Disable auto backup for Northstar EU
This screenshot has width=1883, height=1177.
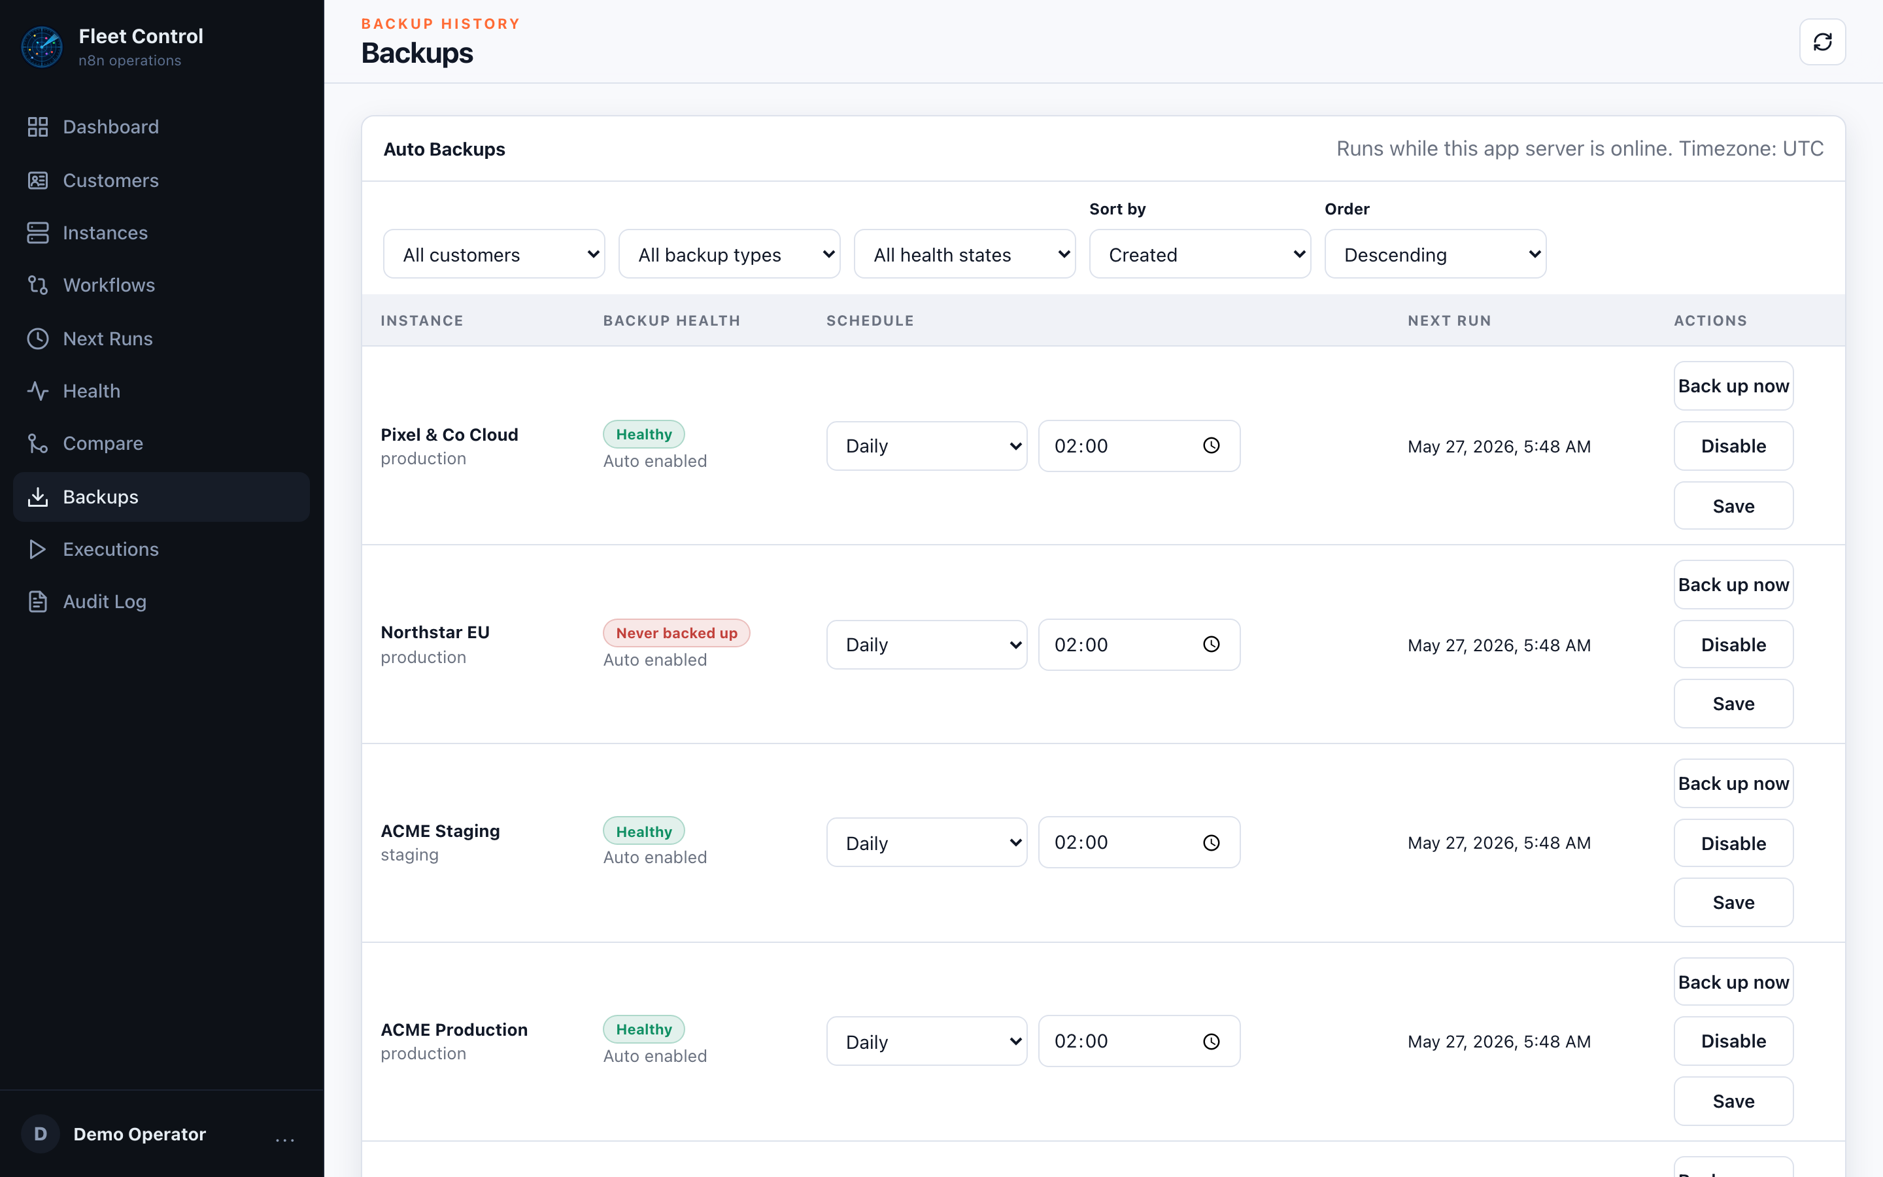coord(1734,645)
